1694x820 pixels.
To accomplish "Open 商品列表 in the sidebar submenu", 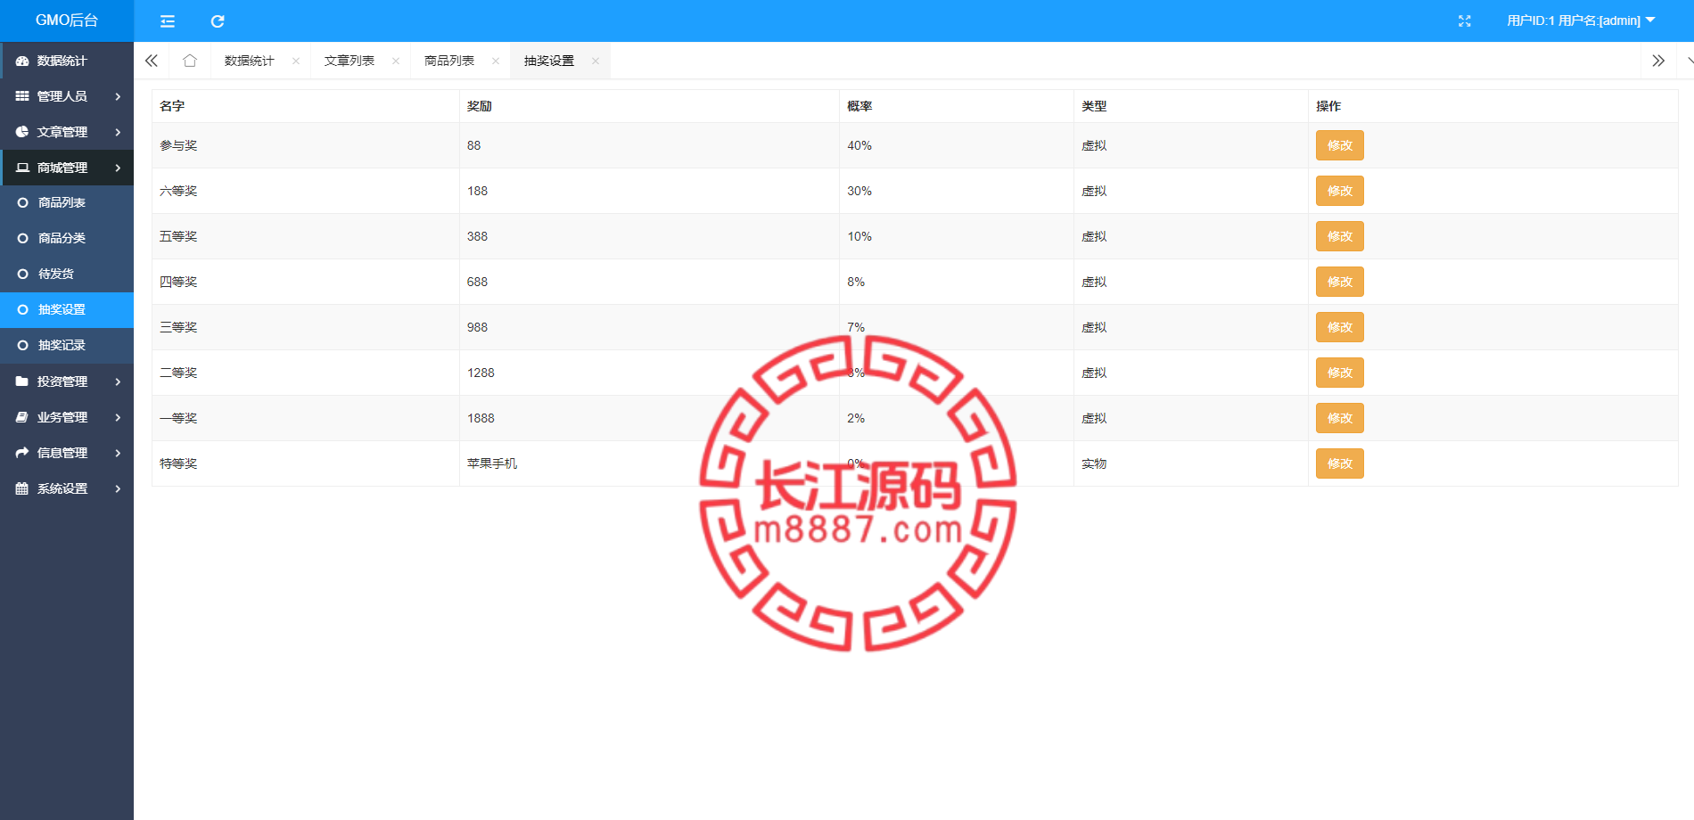I will 67,202.
